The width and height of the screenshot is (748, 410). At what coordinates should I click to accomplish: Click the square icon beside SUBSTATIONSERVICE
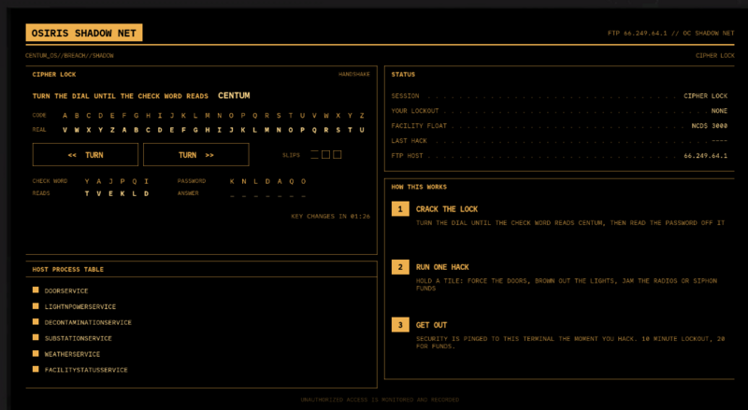(x=36, y=337)
